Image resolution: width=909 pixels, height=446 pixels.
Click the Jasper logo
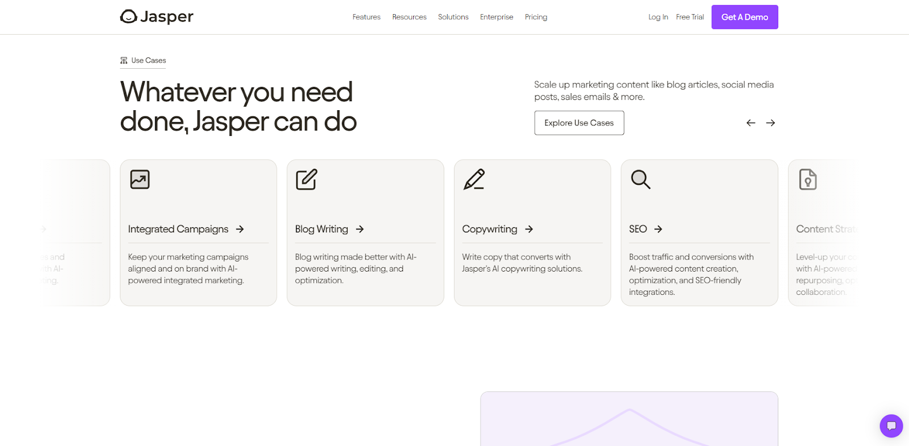(157, 16)
